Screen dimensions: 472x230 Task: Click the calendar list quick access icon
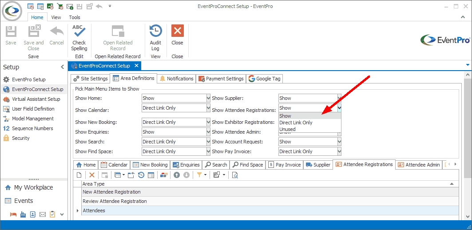click(x=40, y=6)
